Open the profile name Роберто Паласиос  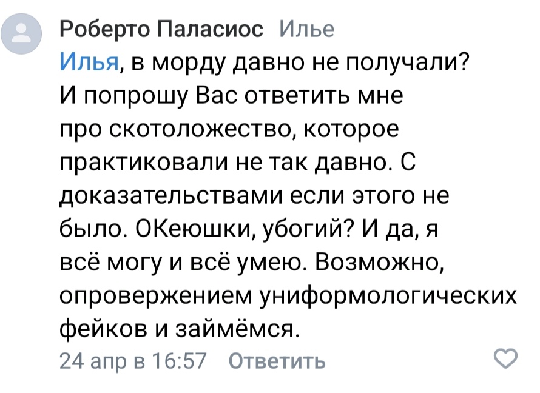point(161,29)
